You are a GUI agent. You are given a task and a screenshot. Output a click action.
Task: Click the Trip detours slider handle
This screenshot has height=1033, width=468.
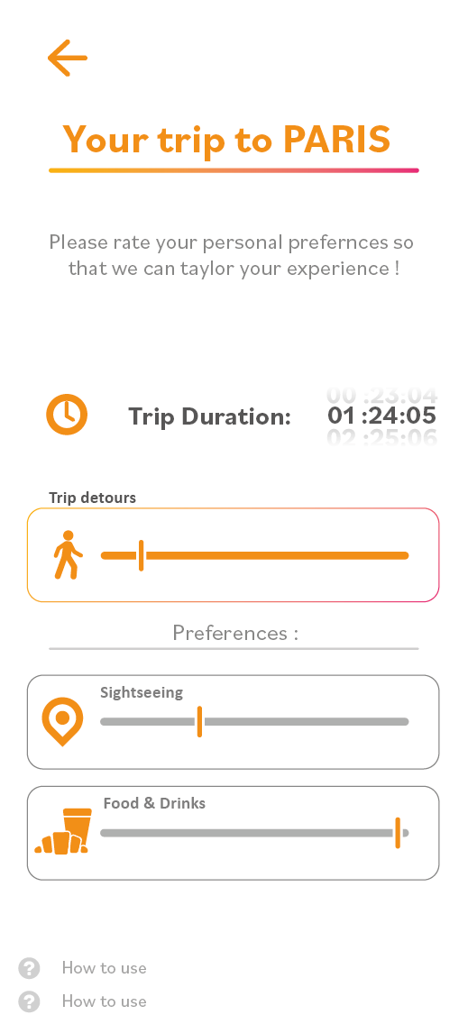point(141,555)
